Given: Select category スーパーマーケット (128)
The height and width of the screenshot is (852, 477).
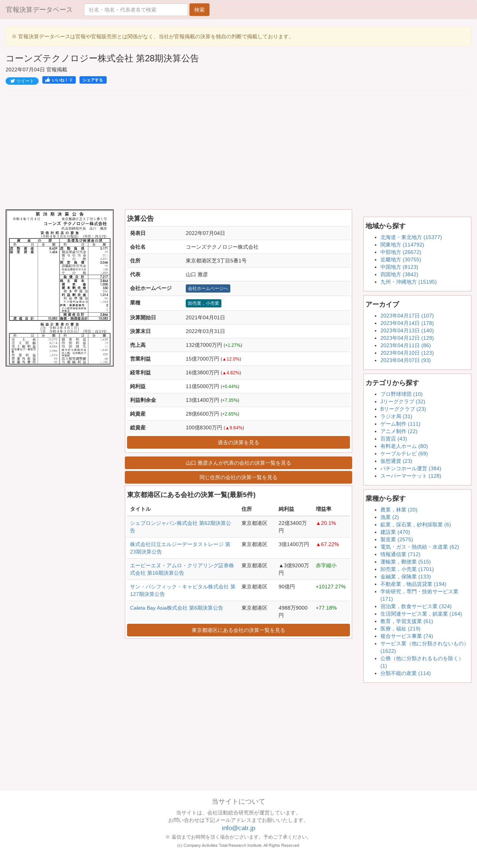Looking at the screenshot, I should click(411, 476).
